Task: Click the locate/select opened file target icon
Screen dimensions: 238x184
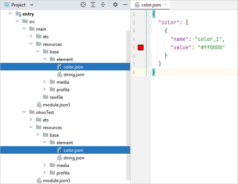Action: pyautogui.click(x=83, y=5)
